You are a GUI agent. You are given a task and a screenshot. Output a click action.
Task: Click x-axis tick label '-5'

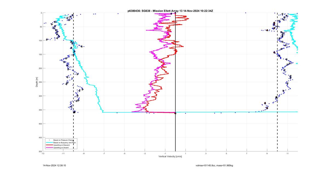pyautogui.click(x=124, y=154)
